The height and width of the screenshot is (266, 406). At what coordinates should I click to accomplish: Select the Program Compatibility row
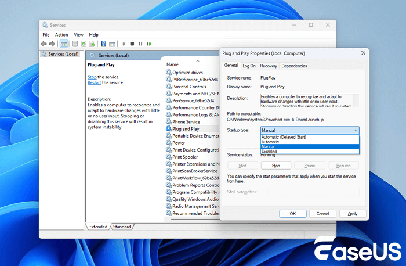click(192, 192)
